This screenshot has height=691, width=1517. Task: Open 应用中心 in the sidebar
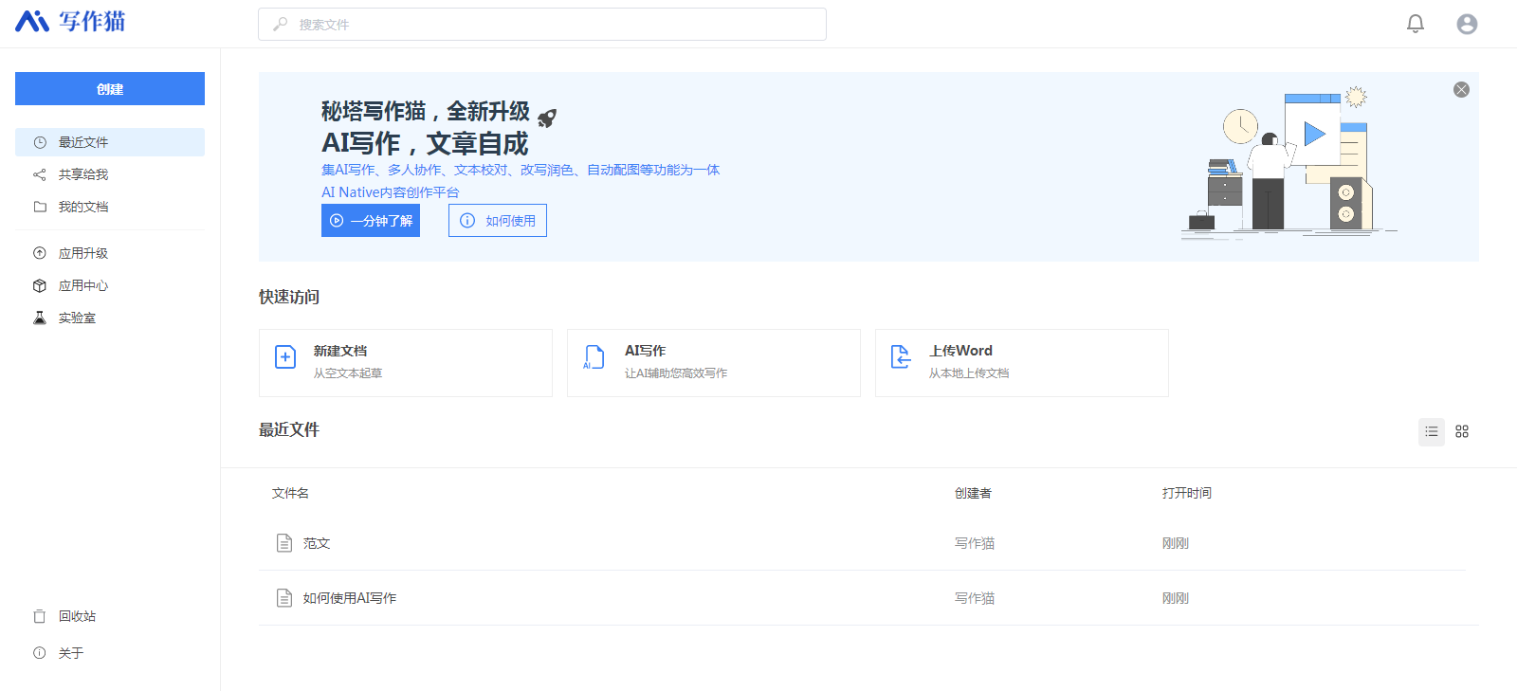coord(83,285)
